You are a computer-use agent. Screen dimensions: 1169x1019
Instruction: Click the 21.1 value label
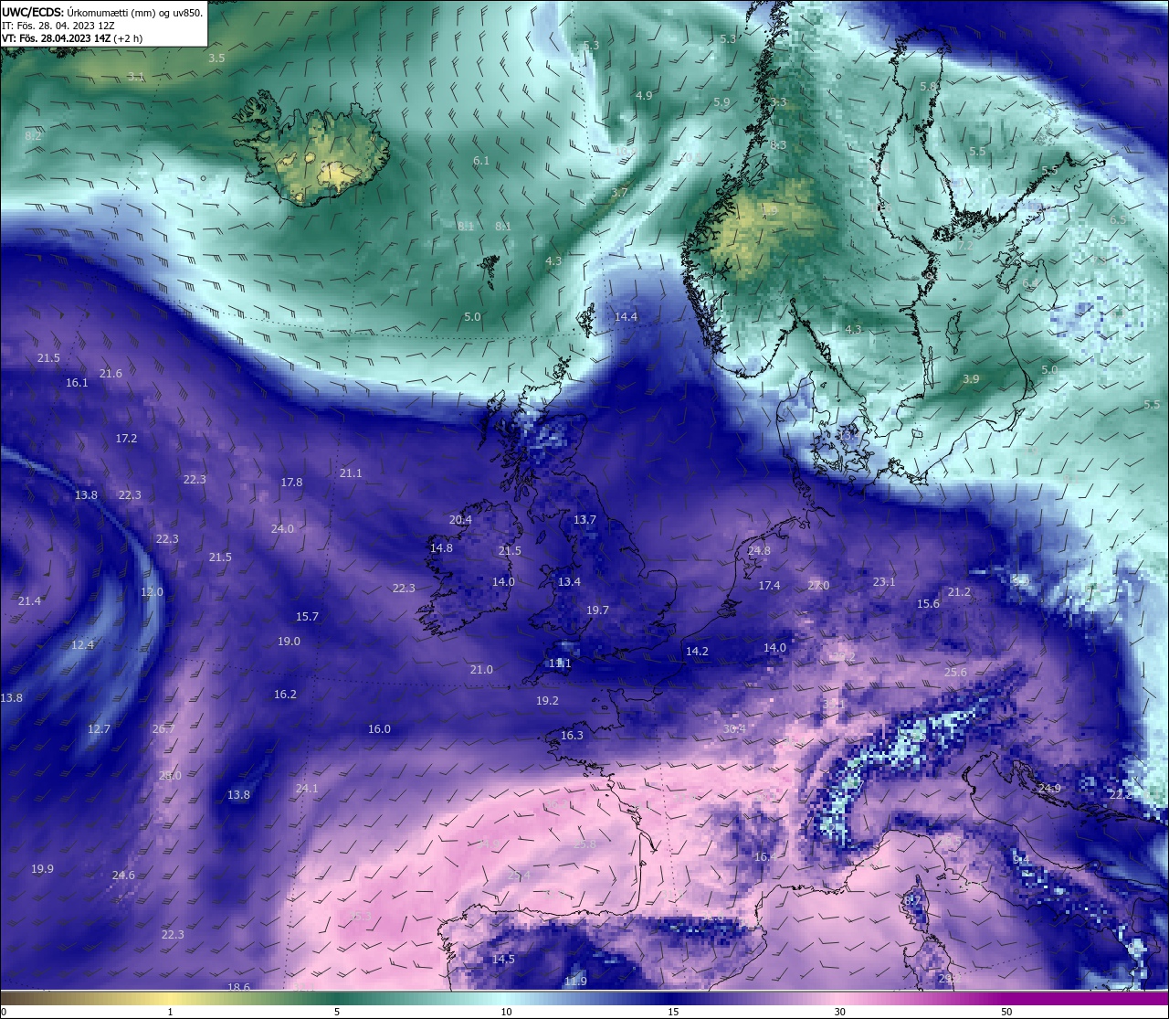coord(351,473)
